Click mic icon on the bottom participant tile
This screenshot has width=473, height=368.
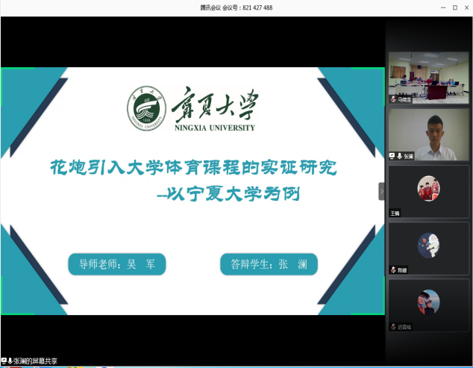pos(393,327)
